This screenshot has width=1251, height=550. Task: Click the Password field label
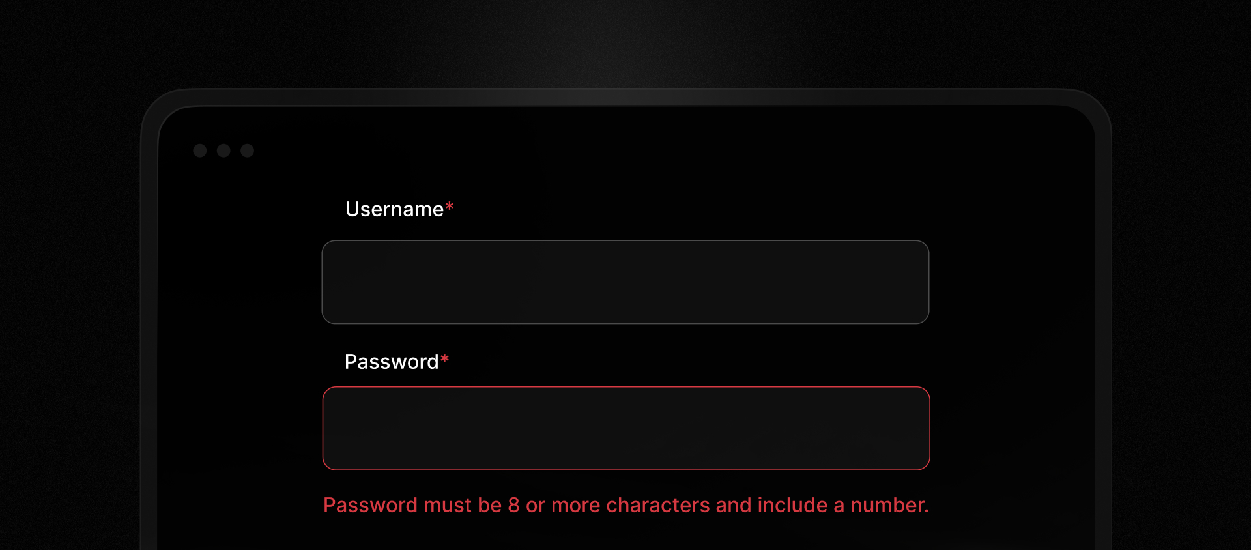[x=391, y=362]
